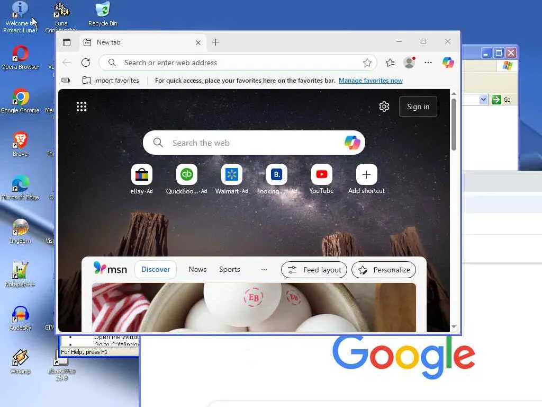
Task: Click Go button in background window
Action: (x=501, y=100)
